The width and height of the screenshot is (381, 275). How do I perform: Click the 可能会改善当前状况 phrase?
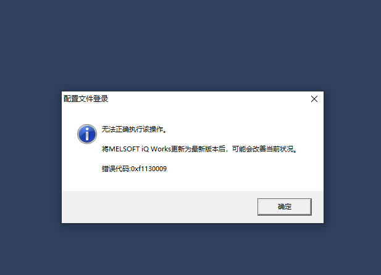coord(264,149)
